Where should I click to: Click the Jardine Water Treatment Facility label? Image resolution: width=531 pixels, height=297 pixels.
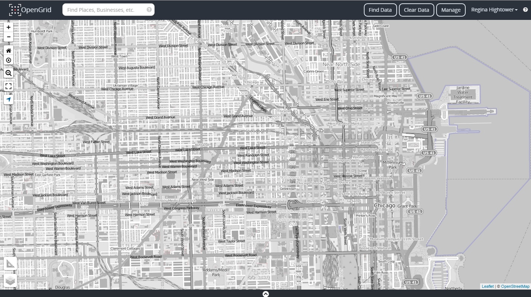tap(463, 95)
